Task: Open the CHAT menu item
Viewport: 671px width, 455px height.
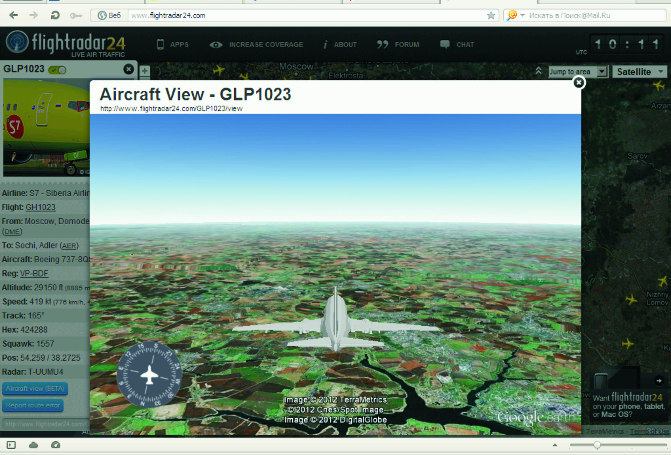Action: click(457, 45)
